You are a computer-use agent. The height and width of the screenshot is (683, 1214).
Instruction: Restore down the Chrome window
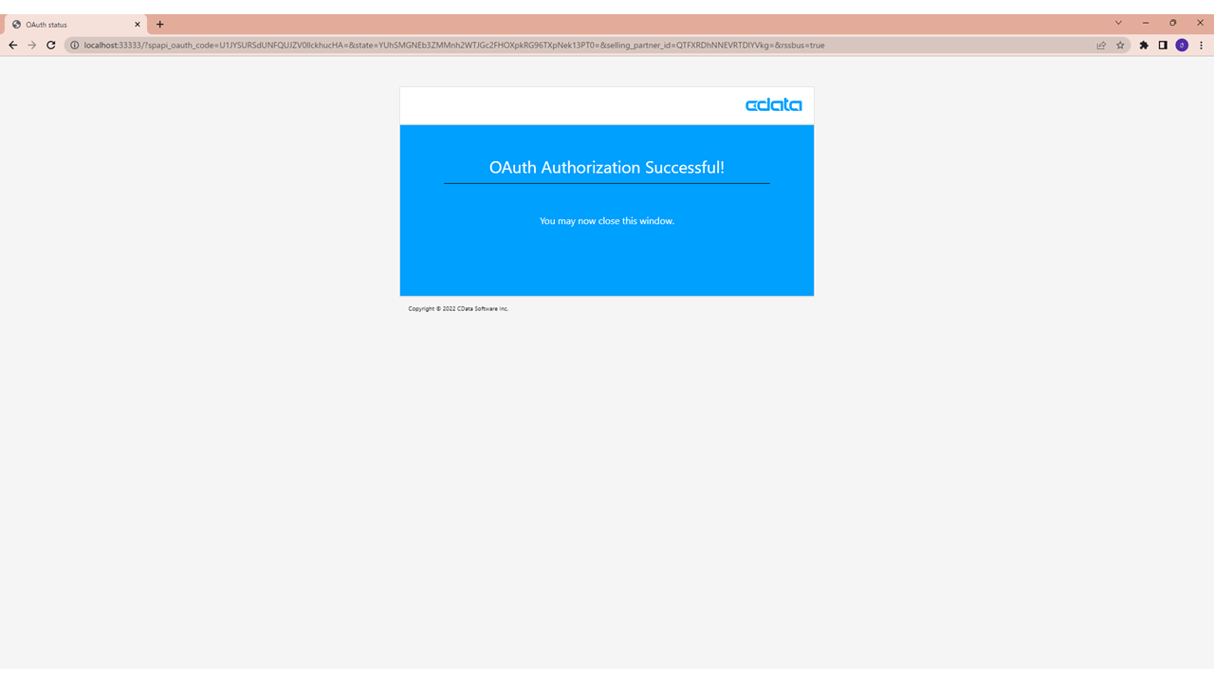pyautogui.click(x=1172, y=23)
